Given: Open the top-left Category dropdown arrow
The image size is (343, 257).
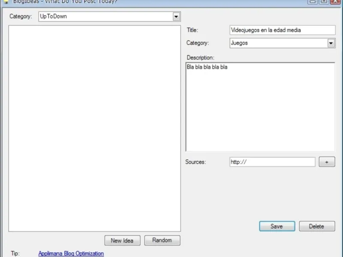Looking at the screenshot, I should tap(176, 17).
